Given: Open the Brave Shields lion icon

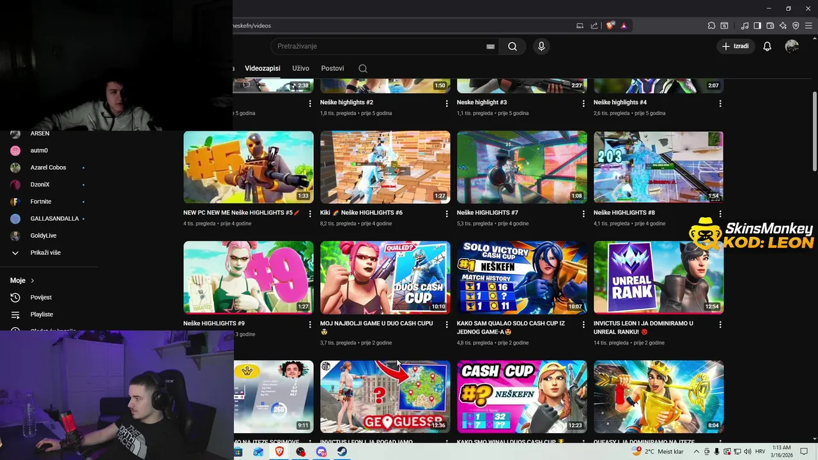Looking at the screenshot, I should (610, 26).
